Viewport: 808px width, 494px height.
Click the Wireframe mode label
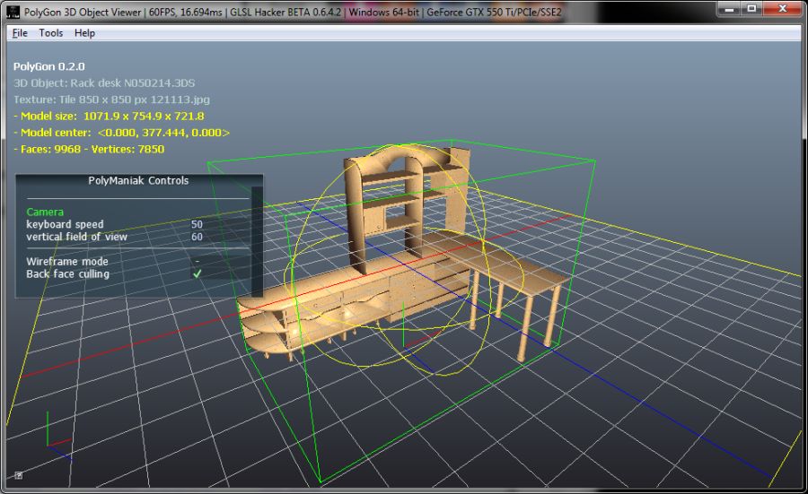coord(67,262)
